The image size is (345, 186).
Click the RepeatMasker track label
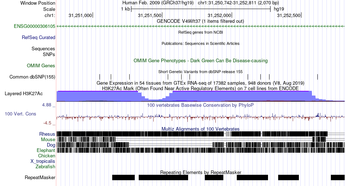click(x=40, y=177)
